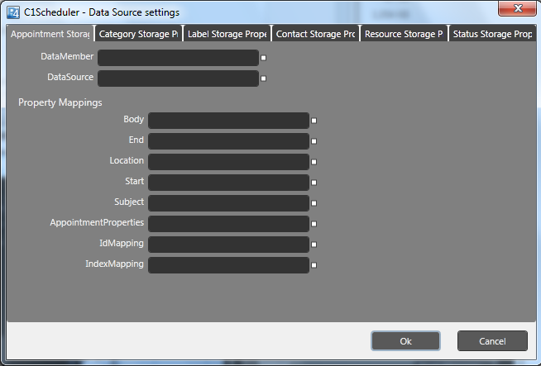
Task: Click the property marker next to Location
Action: point(314,162)
